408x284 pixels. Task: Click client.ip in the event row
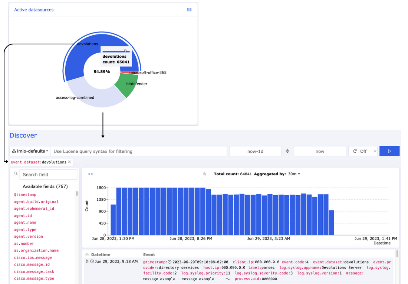[x=256, y=262]
